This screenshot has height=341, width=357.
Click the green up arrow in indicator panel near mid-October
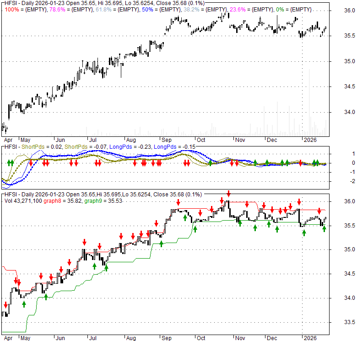pyautogui.click(x=210, y=163)
